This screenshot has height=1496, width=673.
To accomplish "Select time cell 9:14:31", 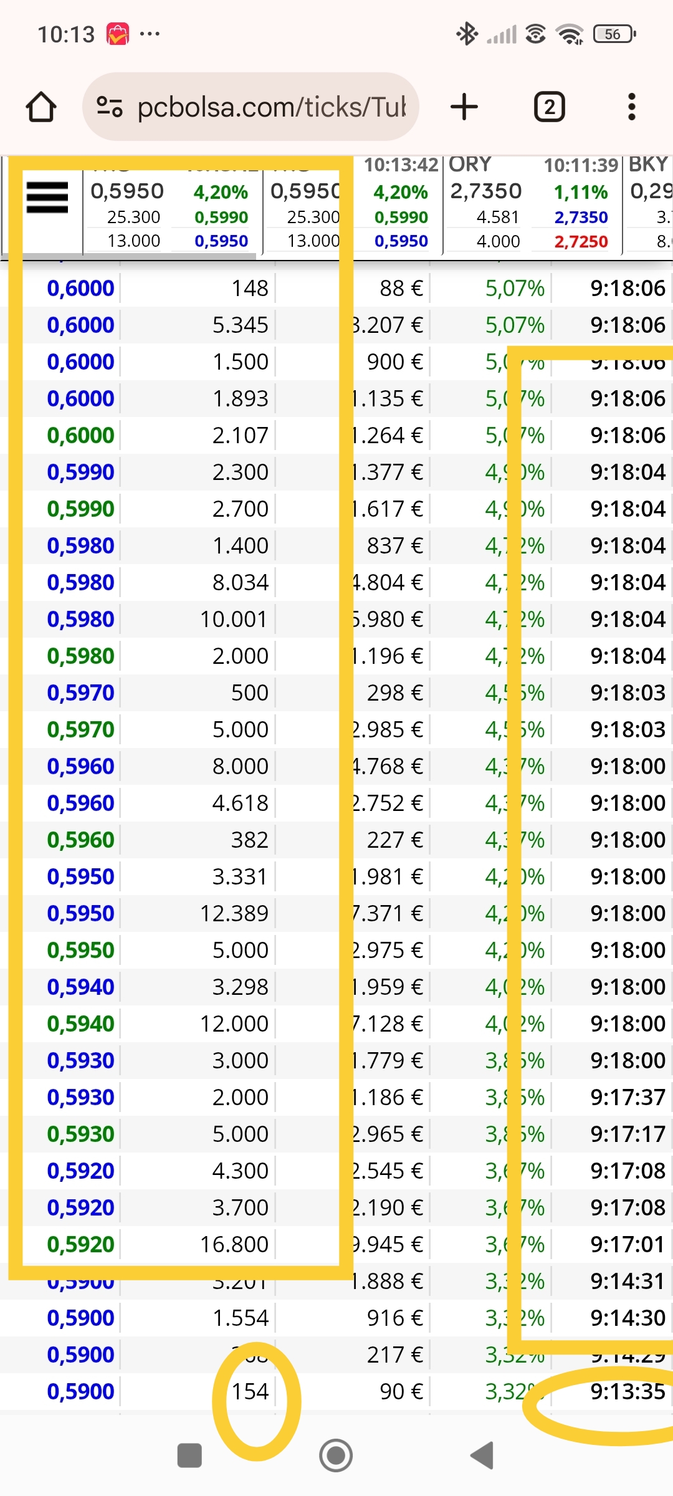I will [628, 1281].
